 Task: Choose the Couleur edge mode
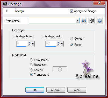(x=31, y=70)
